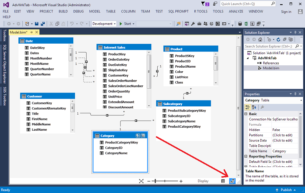The height and width of the screenshot is (193, 305).
Task: Open the SQL Server Object Explorer tab
Action: pyautogui.click(x=5, y=64)
